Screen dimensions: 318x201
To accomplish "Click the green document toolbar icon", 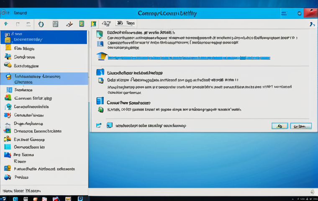I will pyautogui.click(x=82, y=24).
